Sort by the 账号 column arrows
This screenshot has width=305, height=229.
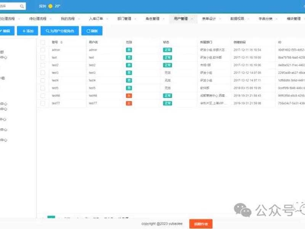click(61, 42)
